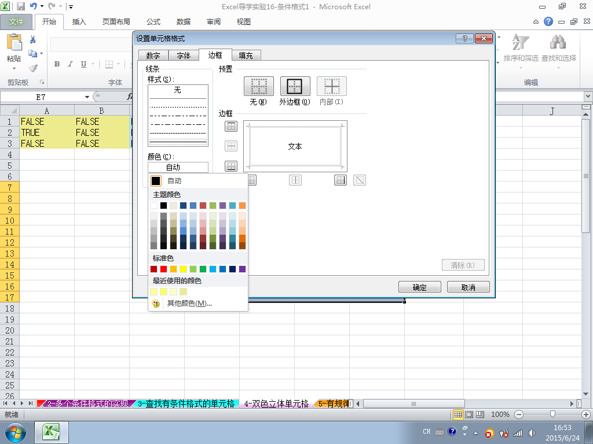Zoom in with the plus button

[x=586, y=415]
